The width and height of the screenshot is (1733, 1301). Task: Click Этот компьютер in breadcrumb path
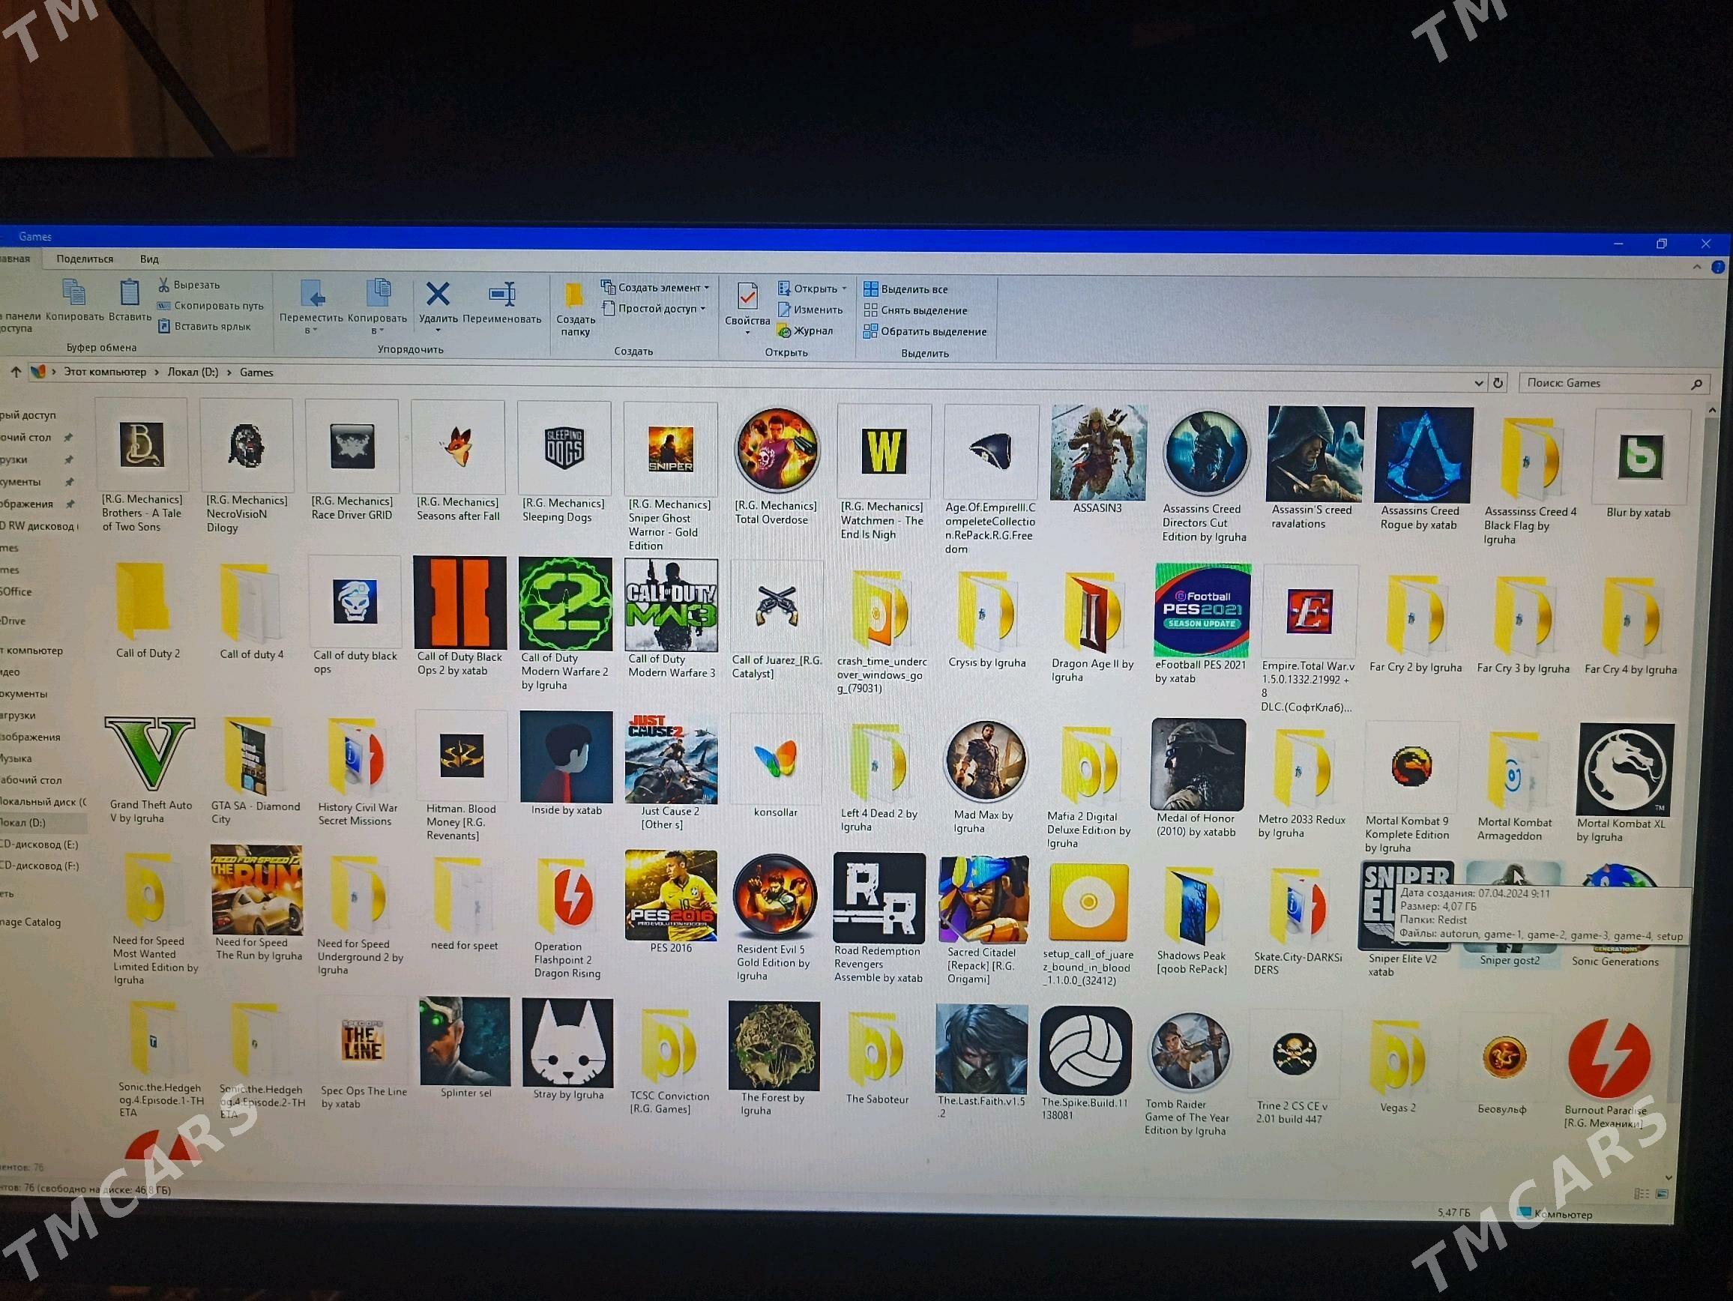[x=105, y=372]
